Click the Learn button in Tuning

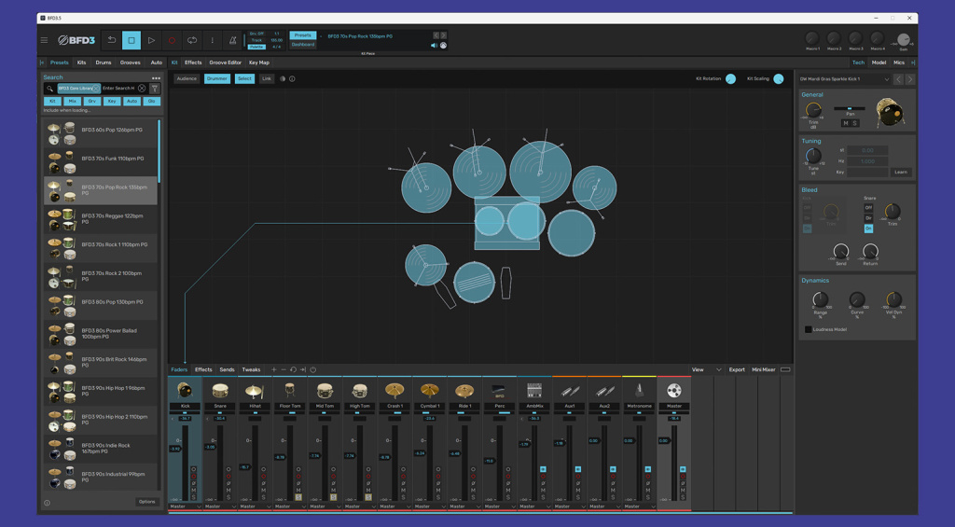[900, 173]
